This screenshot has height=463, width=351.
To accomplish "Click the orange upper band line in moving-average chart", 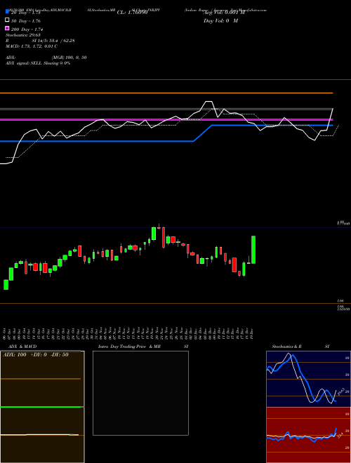I will pyautogui.click(x=166, y=93).
